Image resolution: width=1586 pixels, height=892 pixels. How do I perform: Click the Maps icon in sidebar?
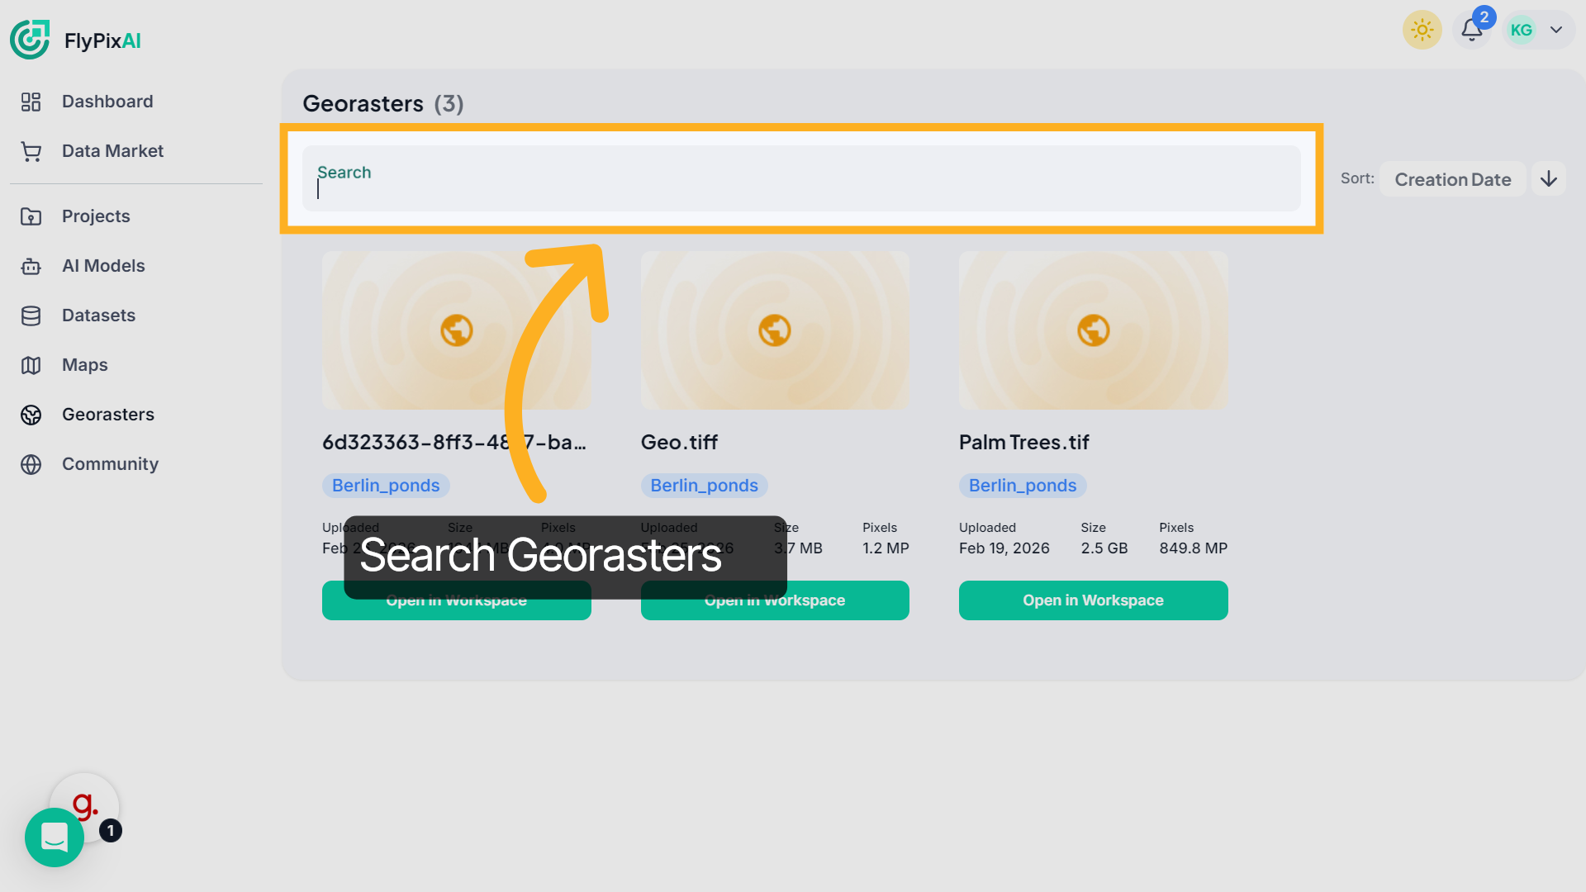[x=31, y=365]
